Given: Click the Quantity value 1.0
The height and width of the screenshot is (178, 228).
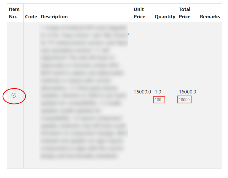Looking at the screenshot, I should click(x=158, y=92).
